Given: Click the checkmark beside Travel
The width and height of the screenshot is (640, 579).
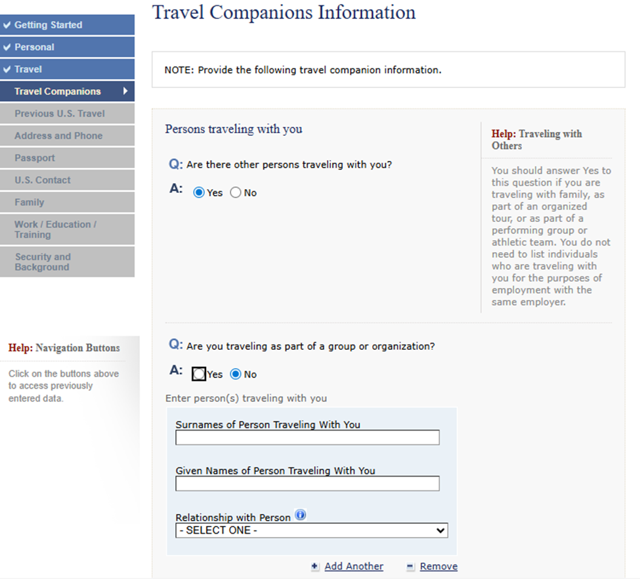Looking at the screenshot, I should point(7,70).
